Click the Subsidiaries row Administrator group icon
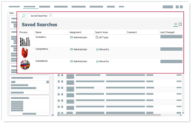Image resolution: width=192 pixels, height=124 pixels. click(71, 62)
